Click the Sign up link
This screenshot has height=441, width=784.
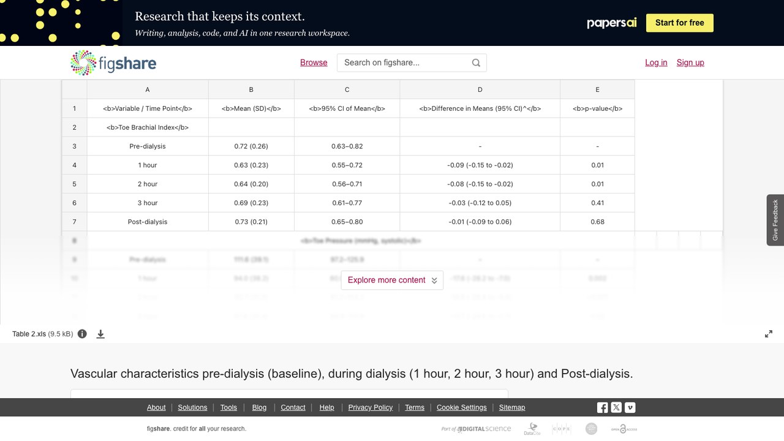click(690, 62)
